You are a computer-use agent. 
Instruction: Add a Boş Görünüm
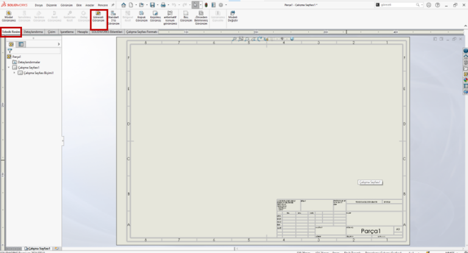[187, 16]
